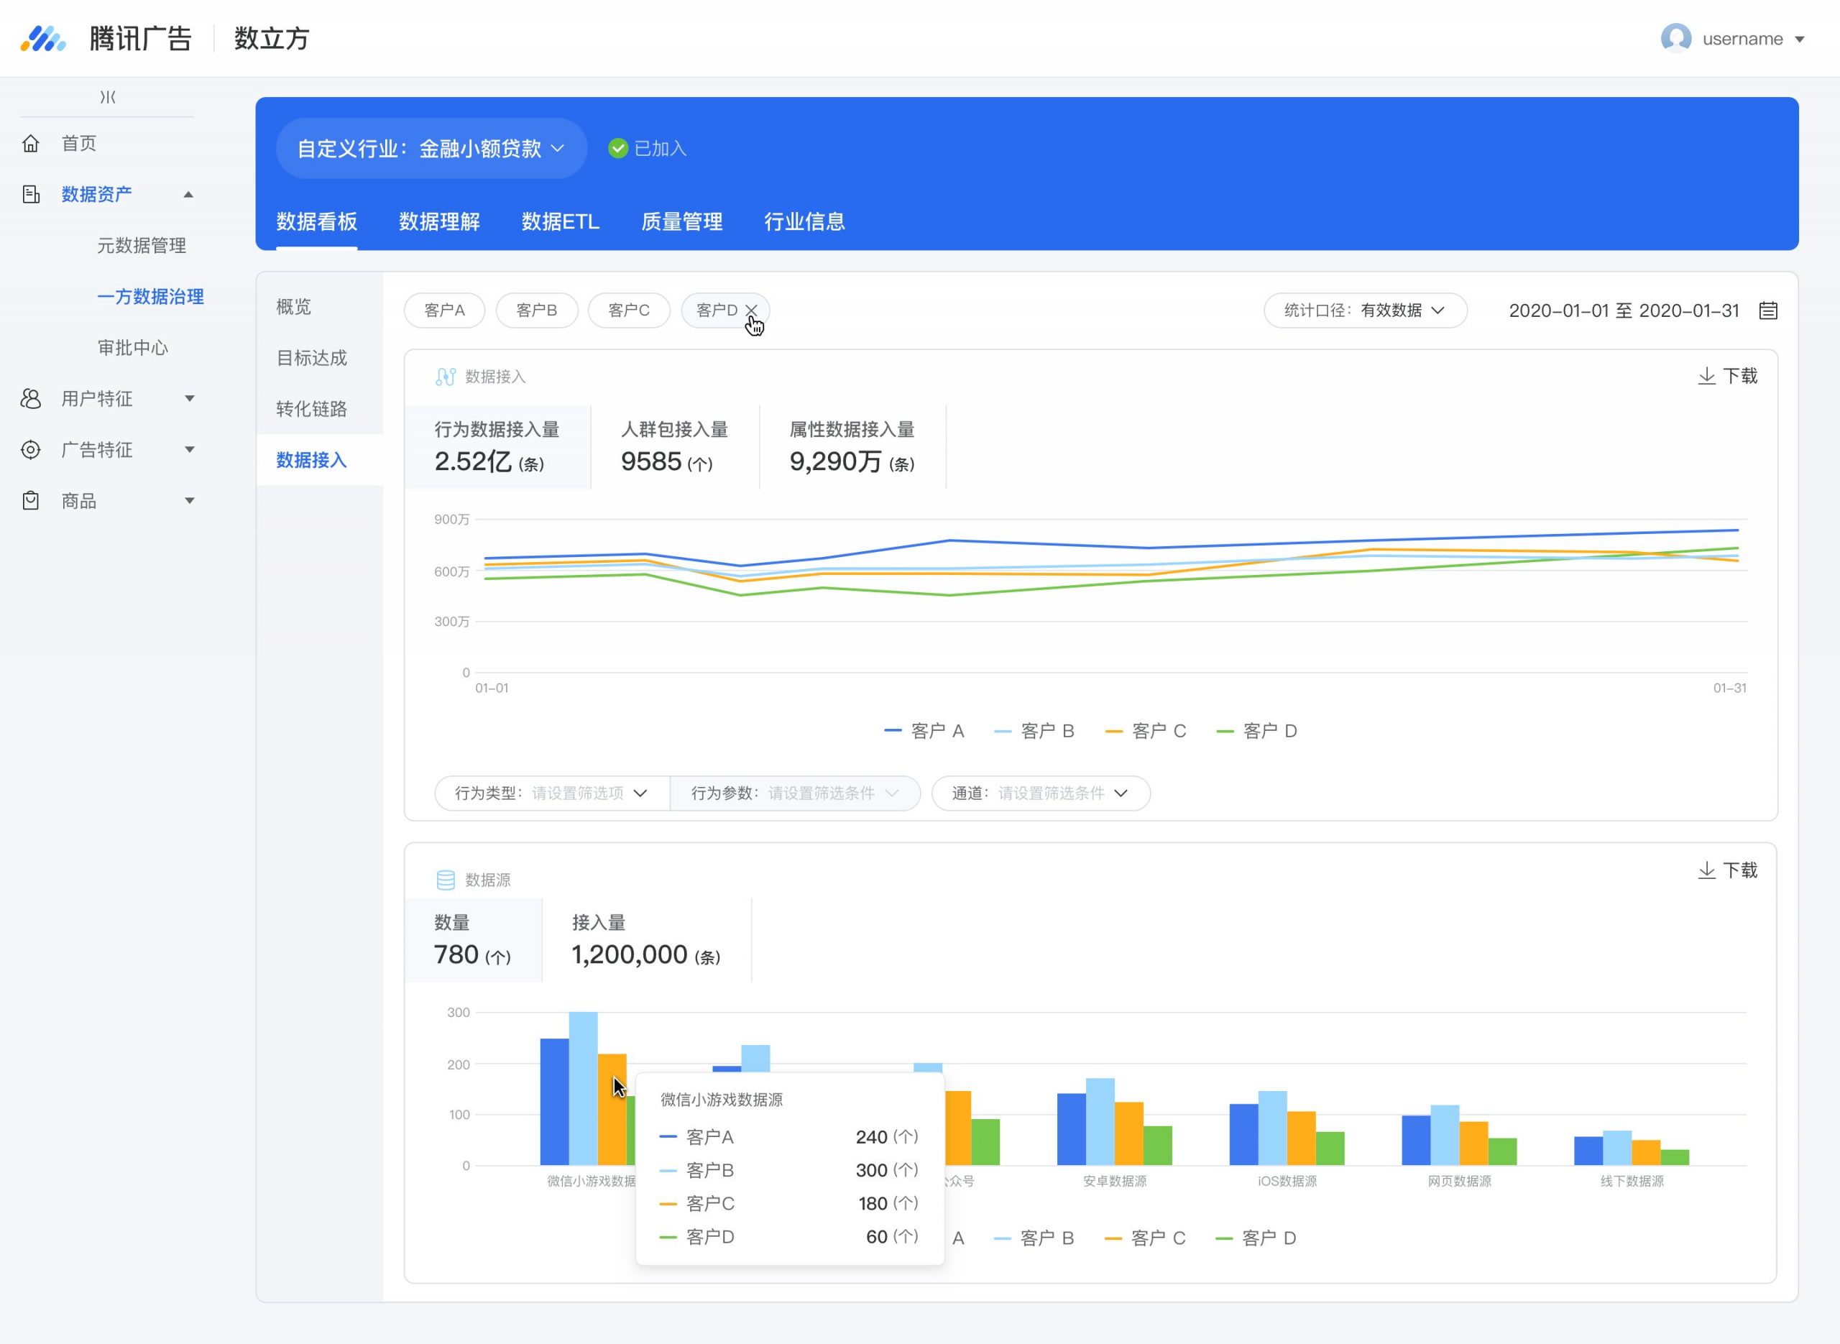Select the 人群包接入量 metric card
The width and height of the screenshot is (1840, 1344).
[674, 446]
